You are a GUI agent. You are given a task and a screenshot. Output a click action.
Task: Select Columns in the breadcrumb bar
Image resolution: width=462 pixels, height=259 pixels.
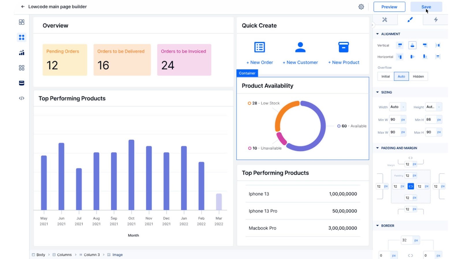coord(64,254)
